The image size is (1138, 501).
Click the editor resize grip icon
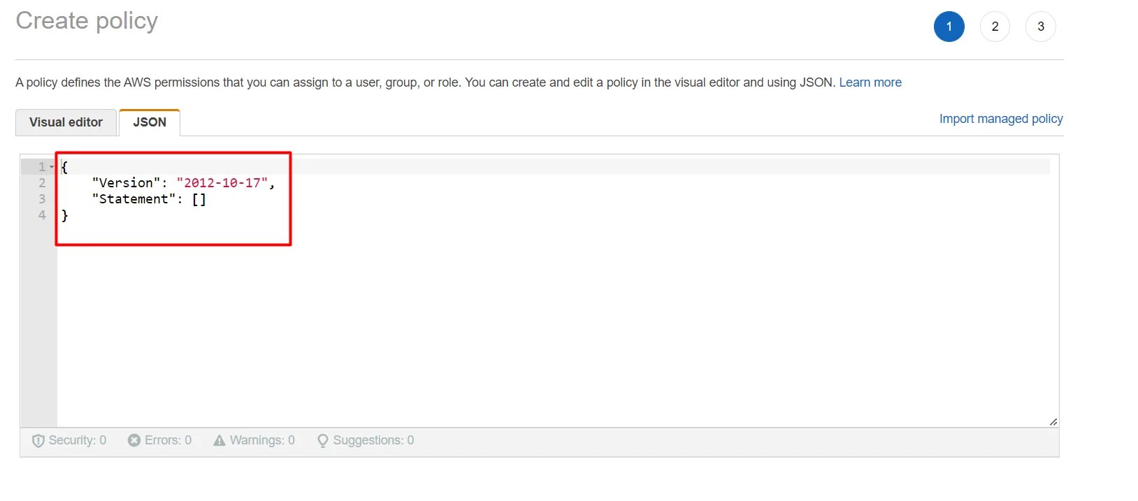pos(1053,421)
